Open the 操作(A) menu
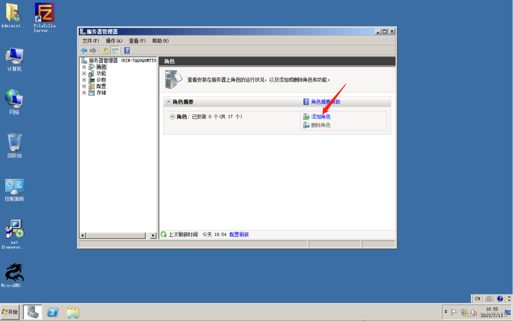The width and height of the screenshot is (513, 321). pyautogui.click(x=114, y=41)
